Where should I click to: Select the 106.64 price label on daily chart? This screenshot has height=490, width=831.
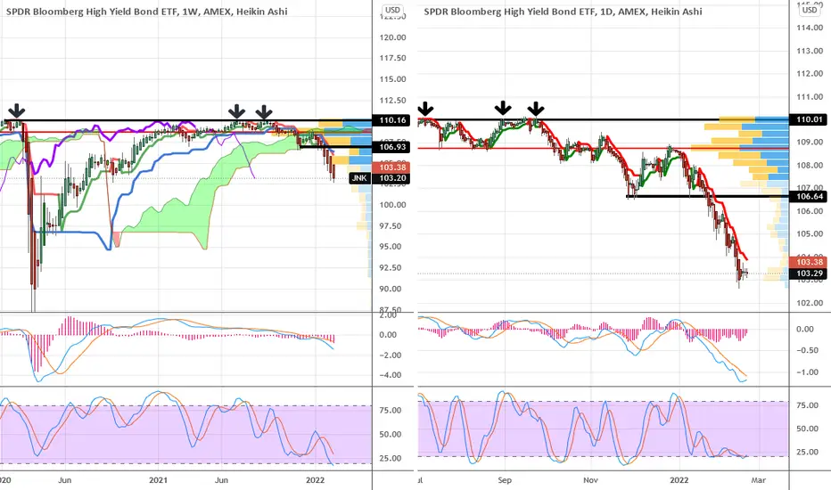810,197
